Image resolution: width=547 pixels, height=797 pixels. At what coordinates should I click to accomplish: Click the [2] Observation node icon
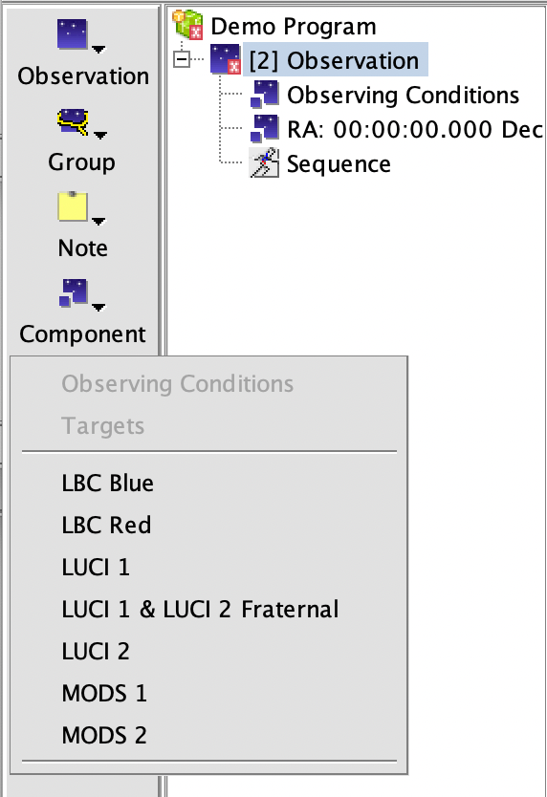[x=226, y=59]
